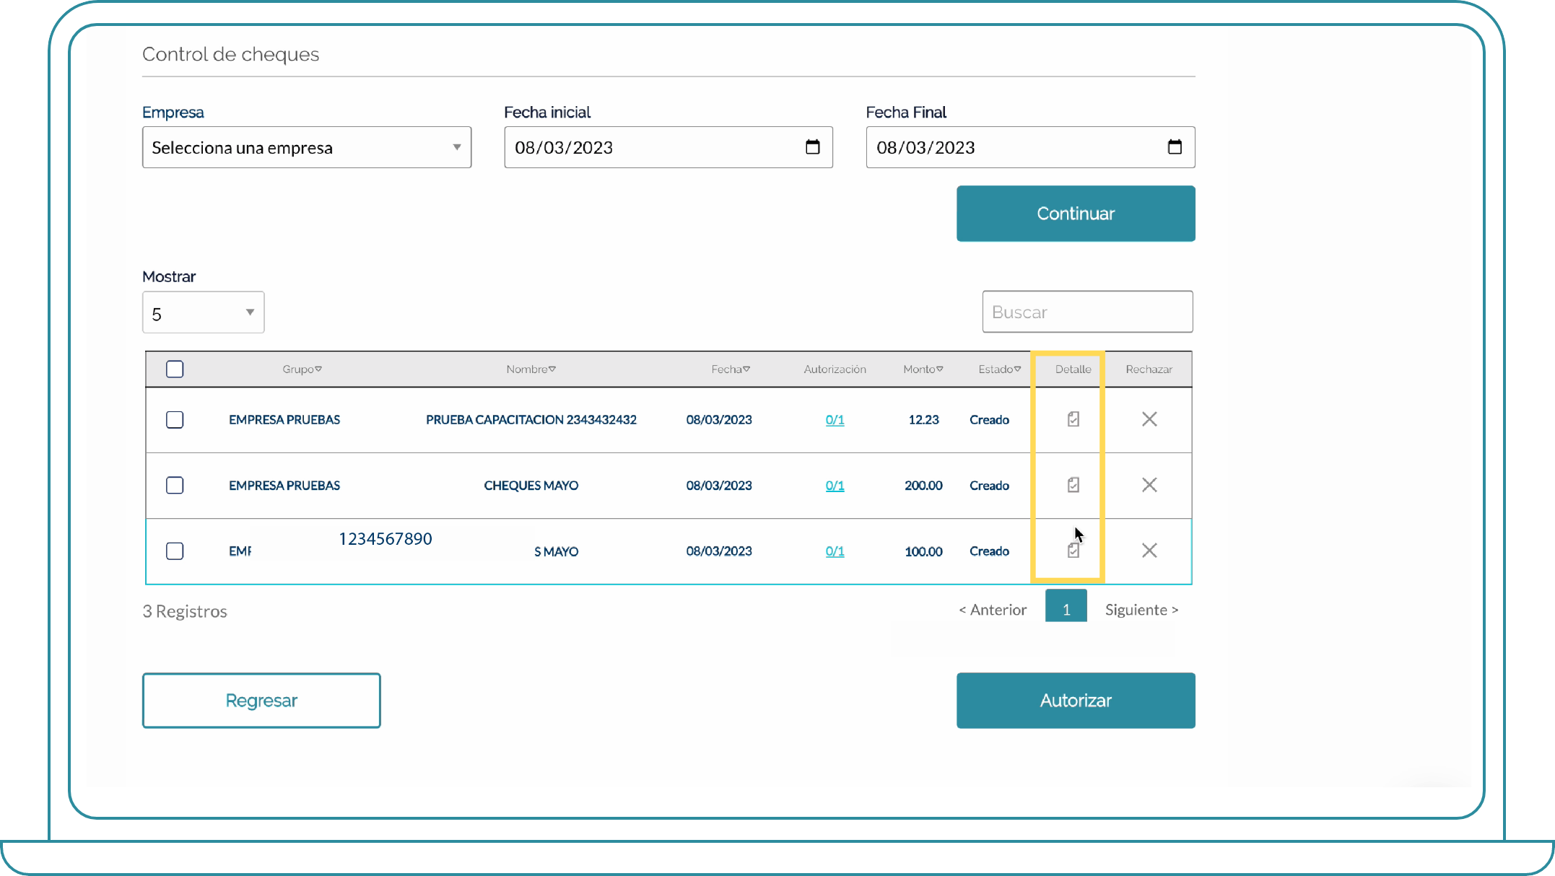
Task: Click Autorizar to approve selected checks
Action: pyautogui.click(x=1076, y=700)
